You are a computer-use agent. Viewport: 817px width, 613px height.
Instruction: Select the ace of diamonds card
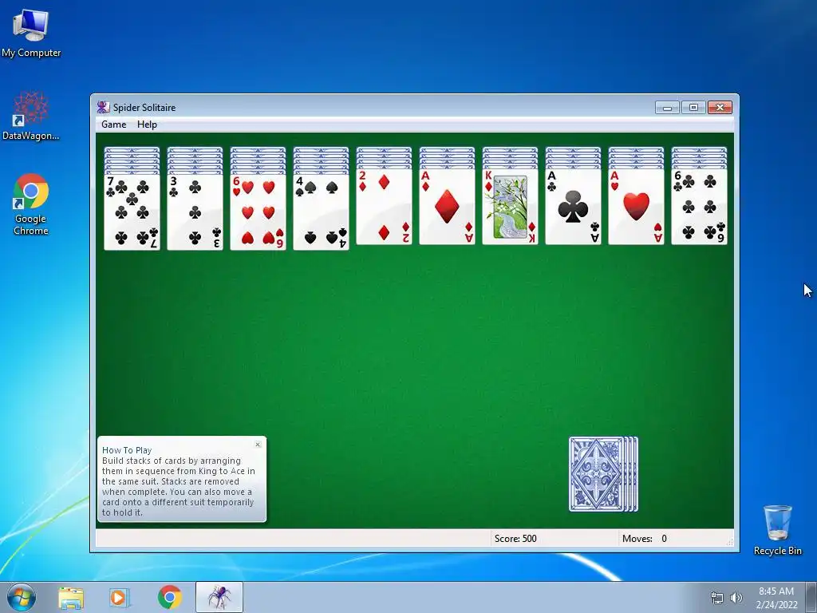tap(447, 207)
